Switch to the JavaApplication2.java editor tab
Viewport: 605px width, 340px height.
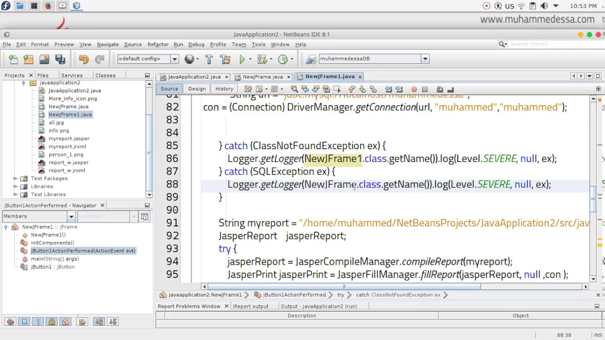pos(194,76)
